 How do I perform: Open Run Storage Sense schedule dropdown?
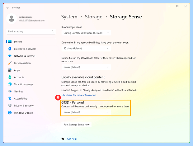(86, 33)
